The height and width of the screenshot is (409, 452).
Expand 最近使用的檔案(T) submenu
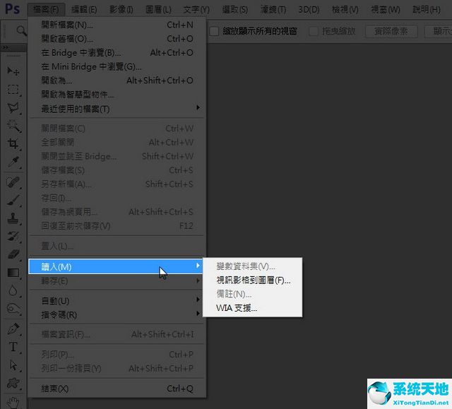coord(117,109)
